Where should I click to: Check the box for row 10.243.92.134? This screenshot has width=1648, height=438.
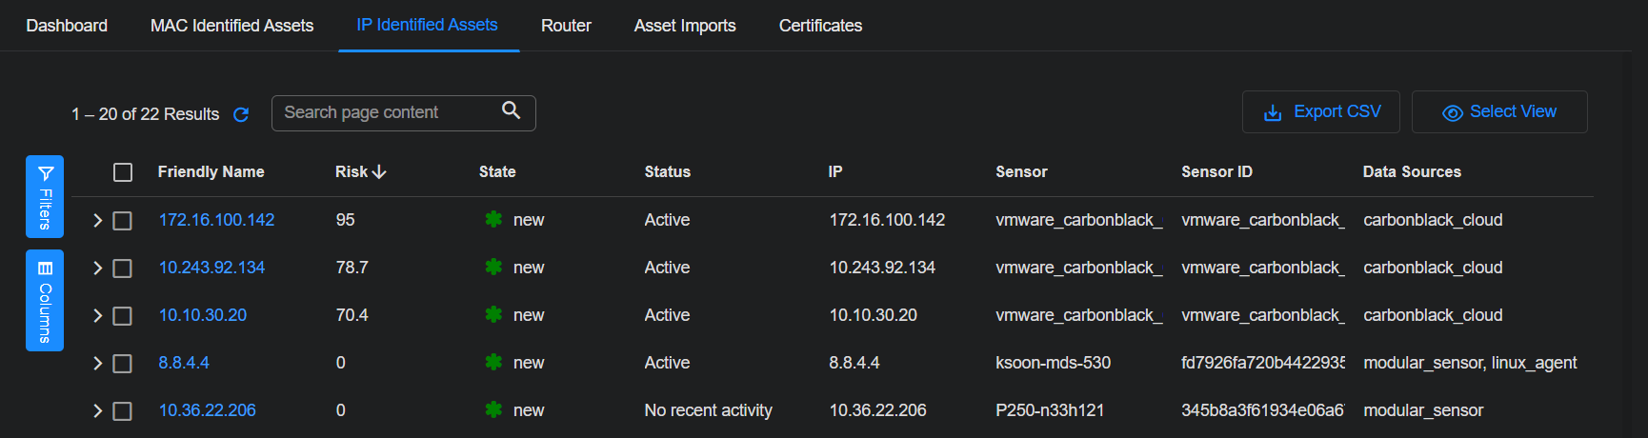point(123,269)
